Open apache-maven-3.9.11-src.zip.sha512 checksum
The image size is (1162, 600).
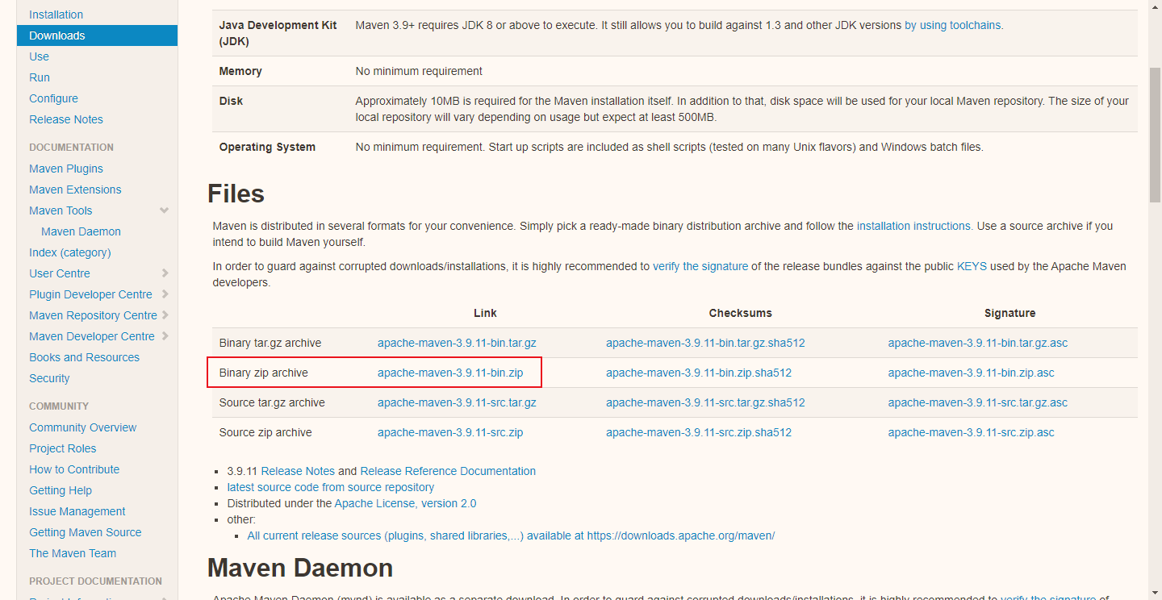pyautogui.click(x=699, y=432)
